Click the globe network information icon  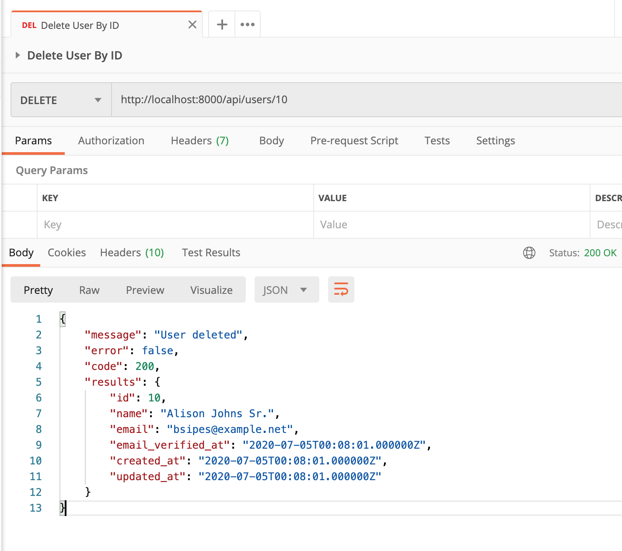pyautogui.click(x=529, y=253)
